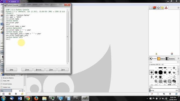Open the Windows Start menu
The height and width of the screenshot is (101, 180).
(x=3, y=98)
